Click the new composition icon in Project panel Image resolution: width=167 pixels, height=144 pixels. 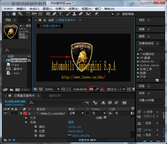(x=18, y=90)
